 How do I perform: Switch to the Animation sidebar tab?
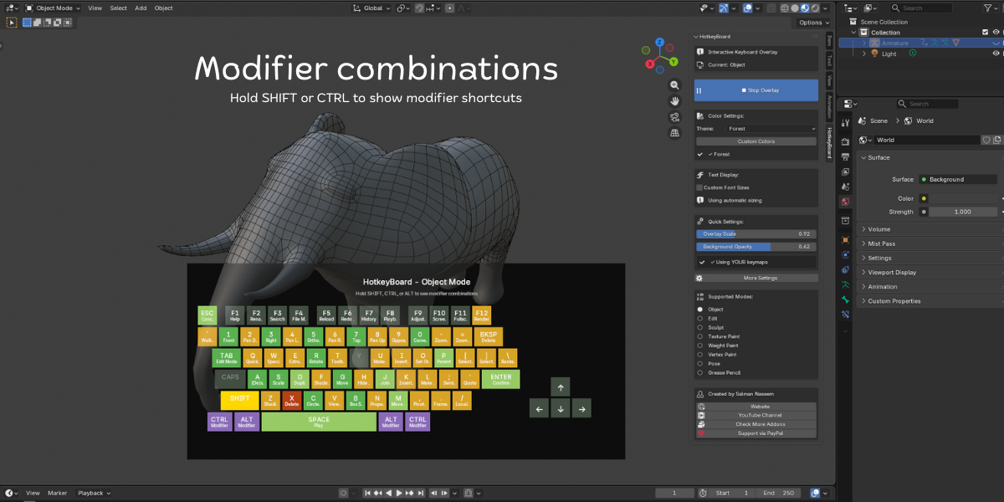829,106
